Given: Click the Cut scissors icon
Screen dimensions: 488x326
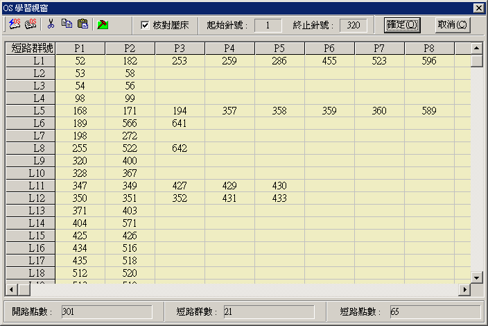Looking at the screenshot, I should 51,24.
